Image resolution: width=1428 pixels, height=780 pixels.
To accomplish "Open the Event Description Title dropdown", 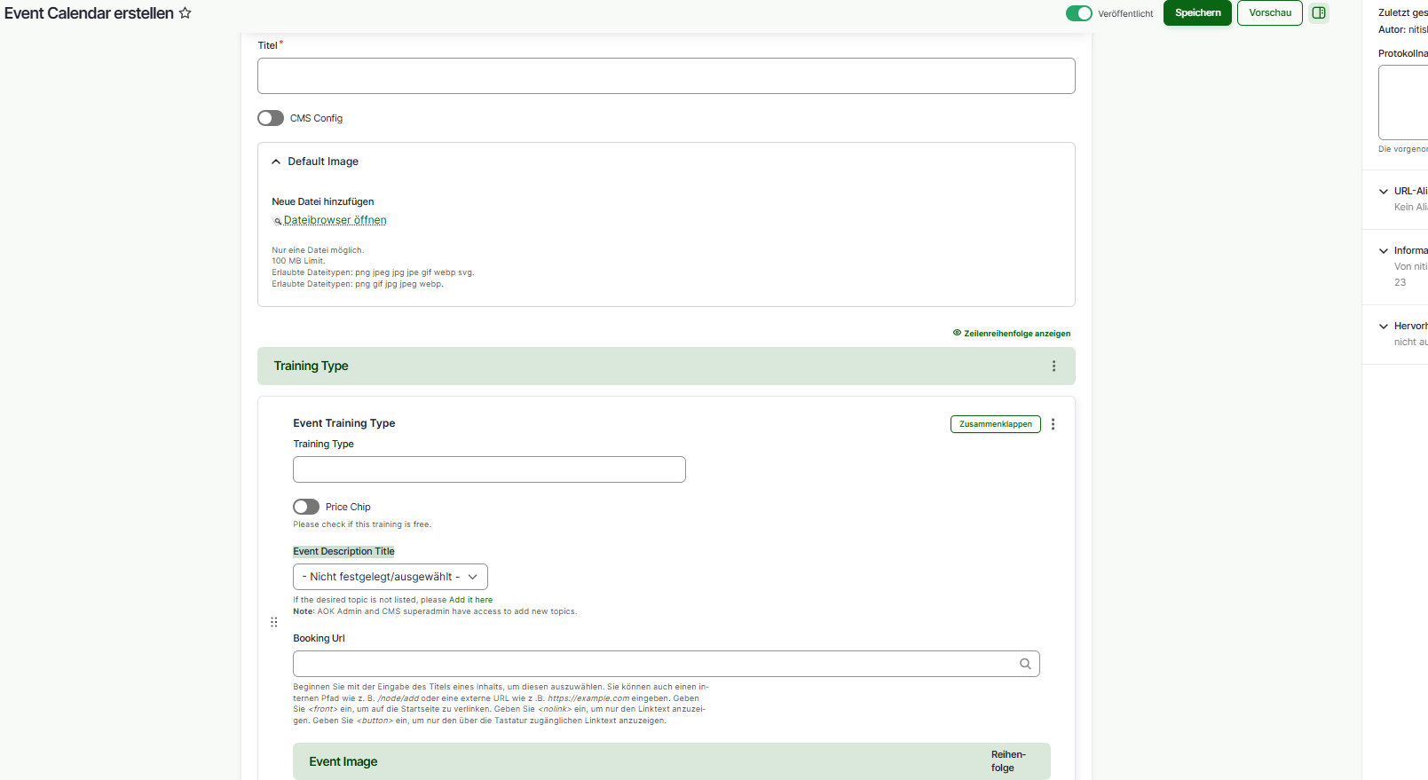I will coord(390,577).
